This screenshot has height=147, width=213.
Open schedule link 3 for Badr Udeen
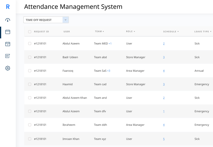click(x=164, y=57)
